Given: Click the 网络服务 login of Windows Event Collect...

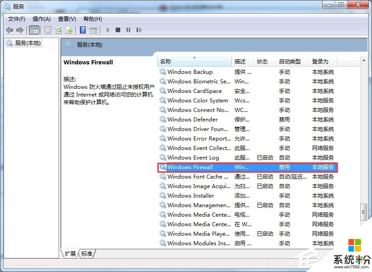Looking at the screenshot, I should tap(323, 148).
